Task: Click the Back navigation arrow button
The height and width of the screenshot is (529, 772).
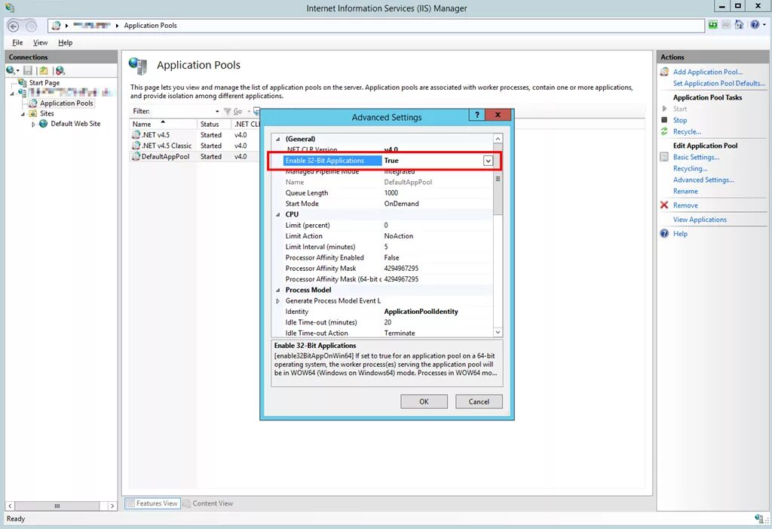Action: (x=14, y=26)
